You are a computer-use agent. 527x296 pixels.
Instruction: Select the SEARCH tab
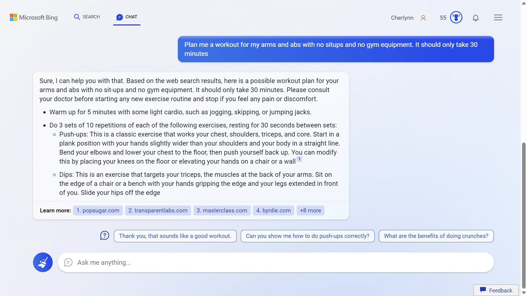coord(87,17)
